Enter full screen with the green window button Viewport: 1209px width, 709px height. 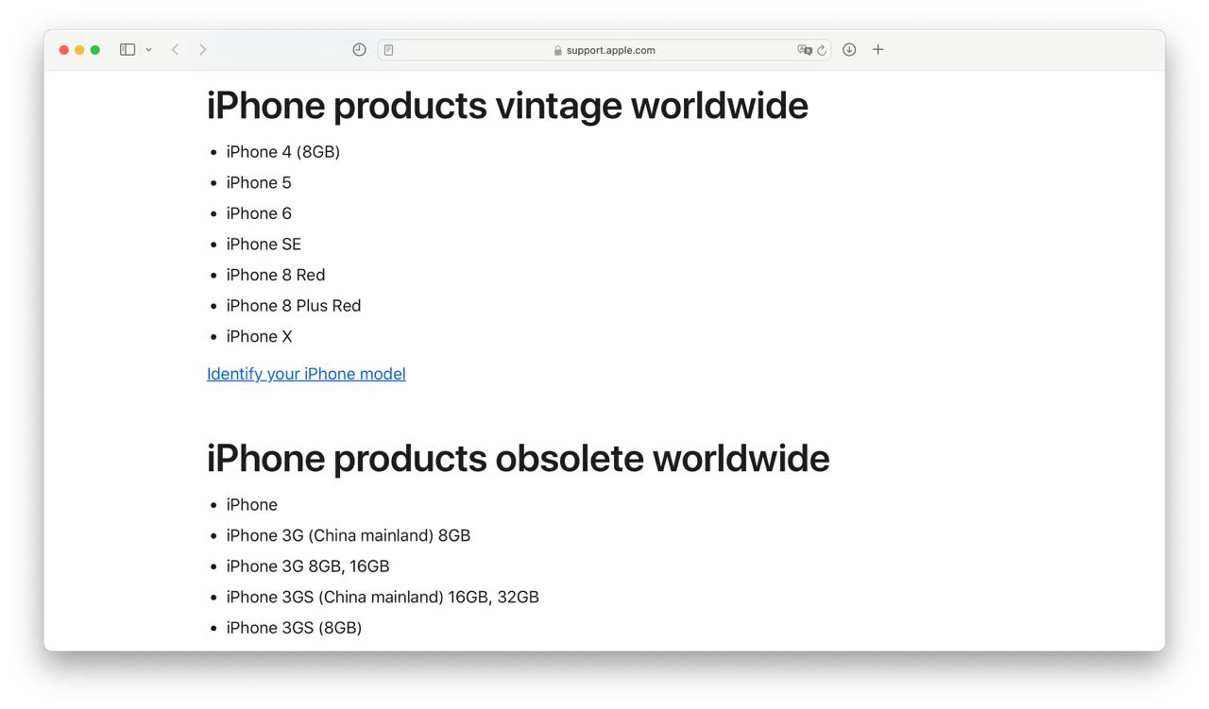coord(95,50)
